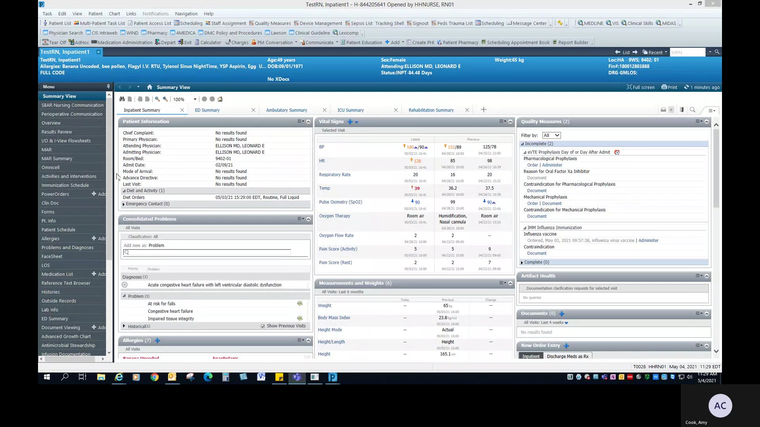The height and width of the screenshot is (427, 760).
Task: Switch to the ICU Summary tab
Action: coord(350,110)
